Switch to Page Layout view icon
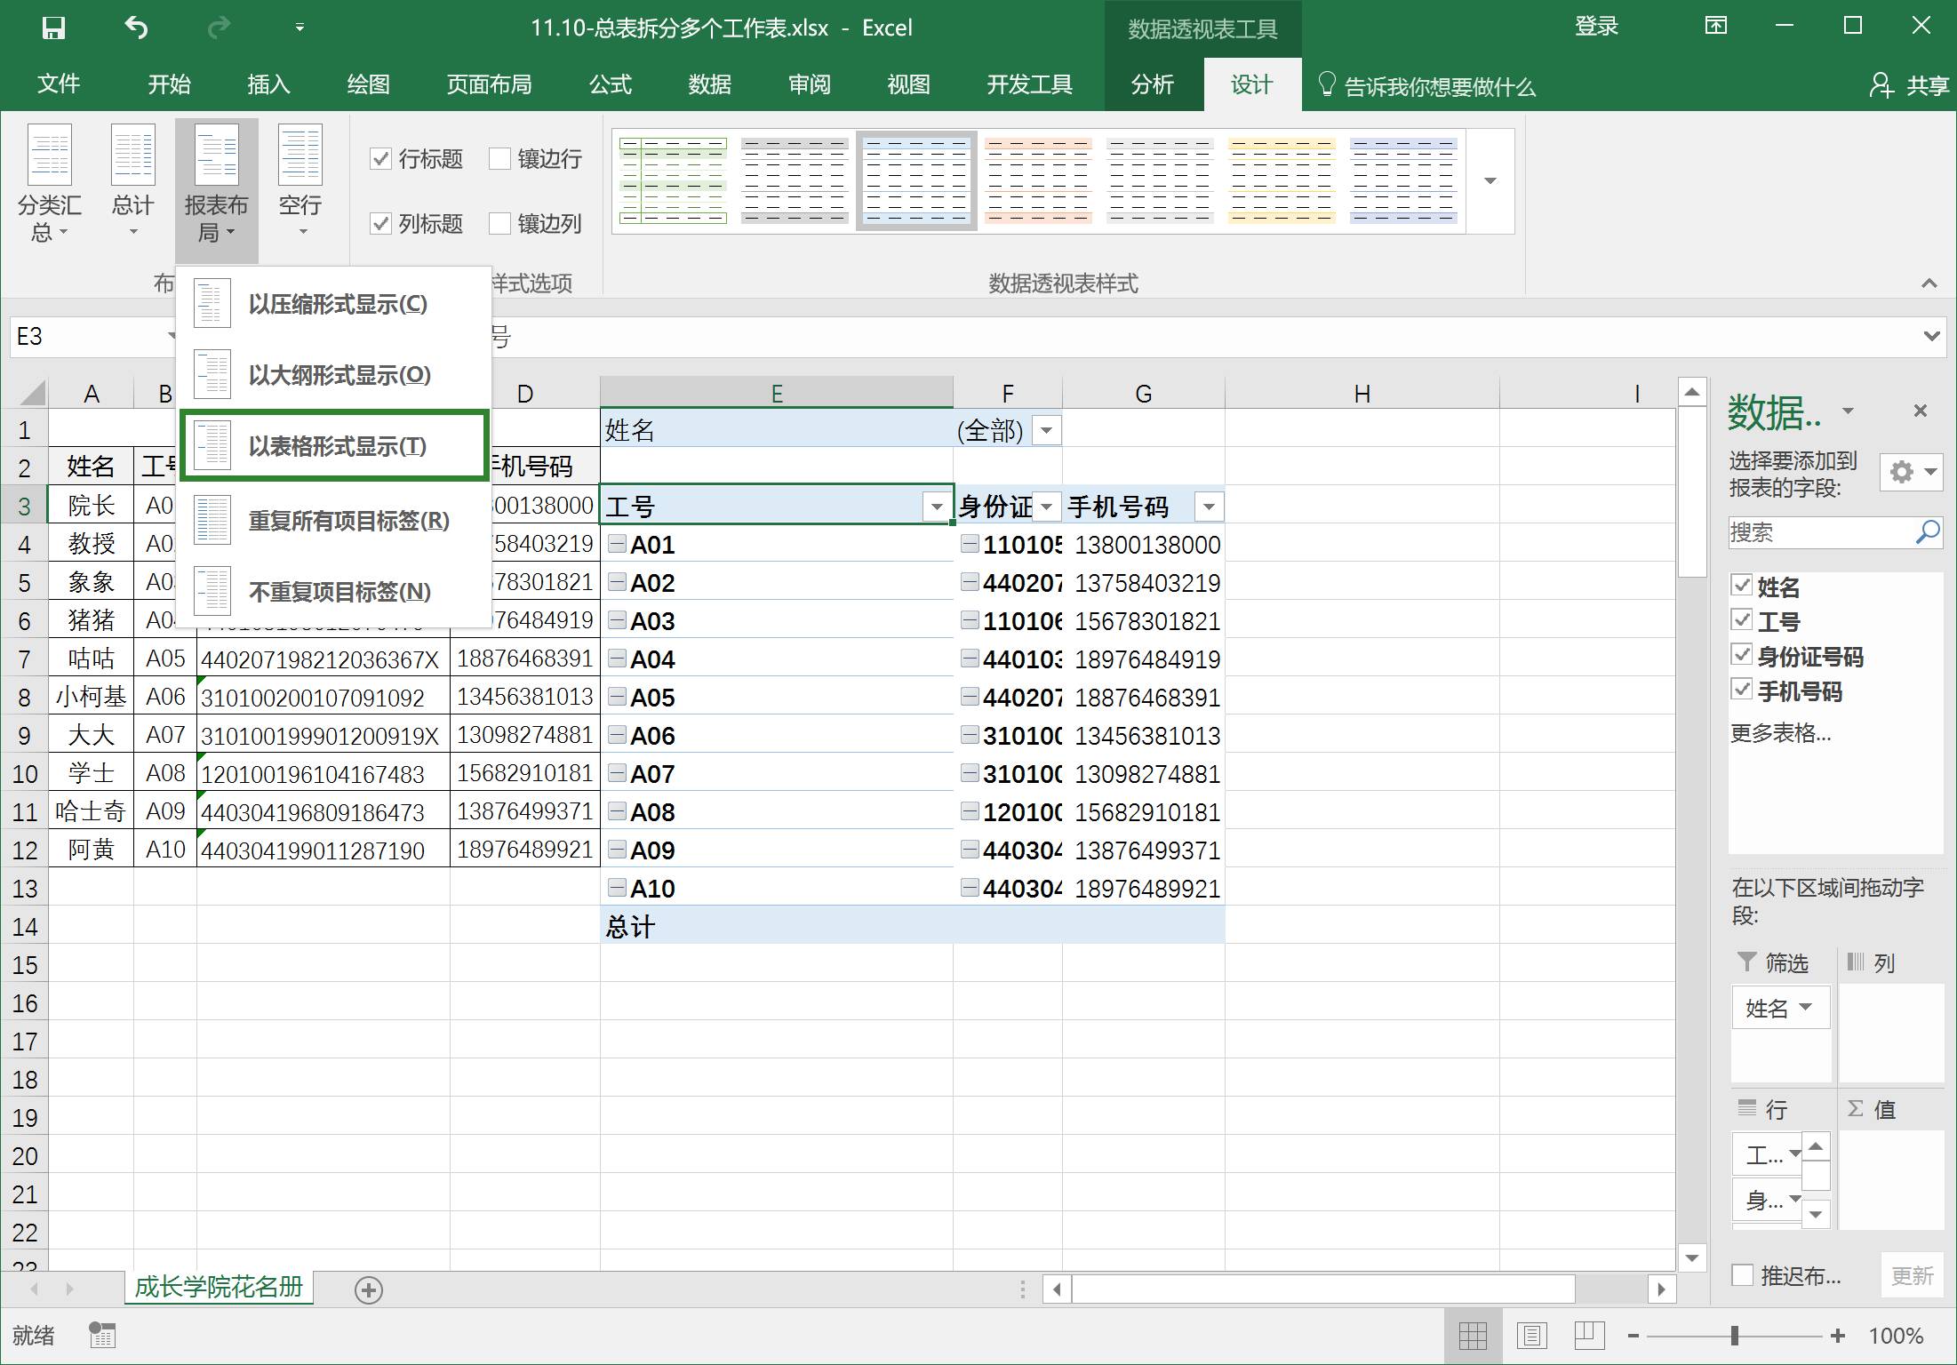1957x1365 pixels. (x=1531, y=1335)
